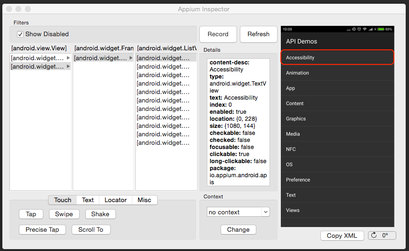The height and width of the screenshot is (251, 409).
Task: Click the content-desc label in Details
Action: [229, 63]
